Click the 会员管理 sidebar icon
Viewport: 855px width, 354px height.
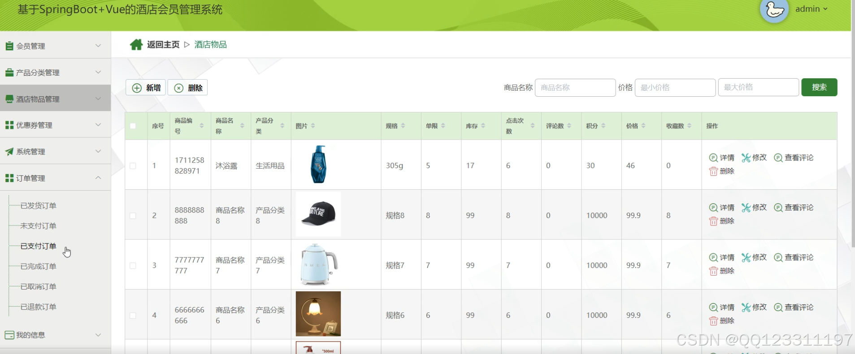(9, 46)
